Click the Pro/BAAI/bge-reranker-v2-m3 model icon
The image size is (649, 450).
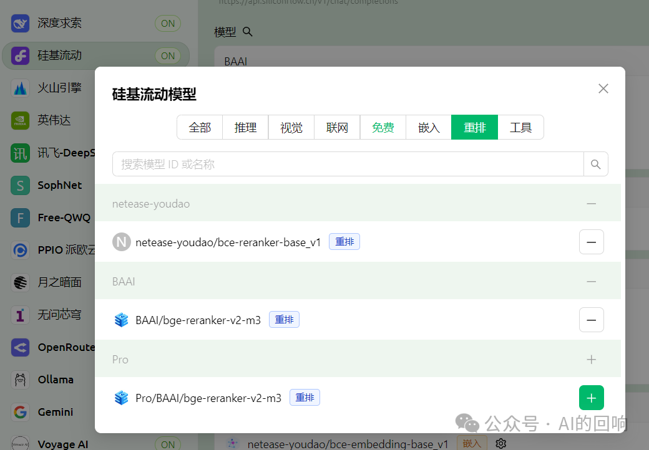pos(121,398)
